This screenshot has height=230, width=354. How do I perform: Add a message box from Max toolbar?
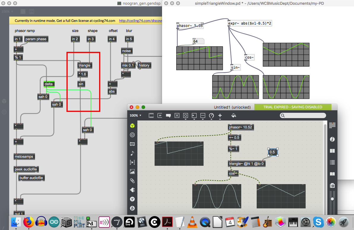click(160, 115)
